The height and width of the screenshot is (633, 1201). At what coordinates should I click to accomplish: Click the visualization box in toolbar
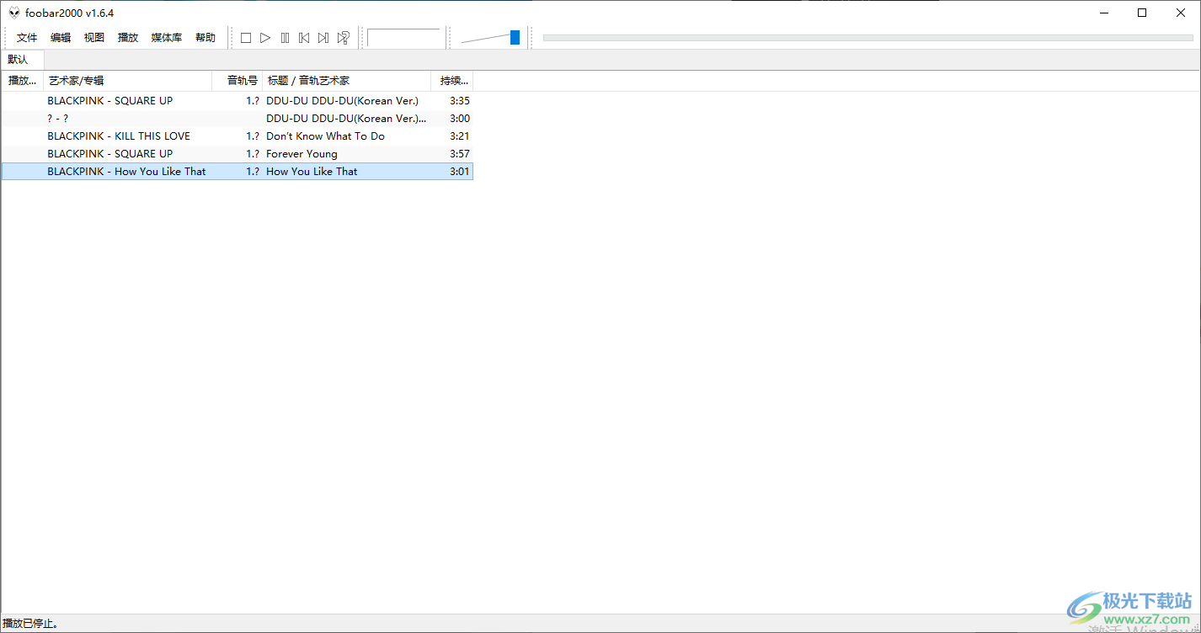(403, 38)
